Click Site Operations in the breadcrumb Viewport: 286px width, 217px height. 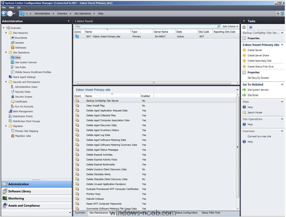tap(82, 14)
